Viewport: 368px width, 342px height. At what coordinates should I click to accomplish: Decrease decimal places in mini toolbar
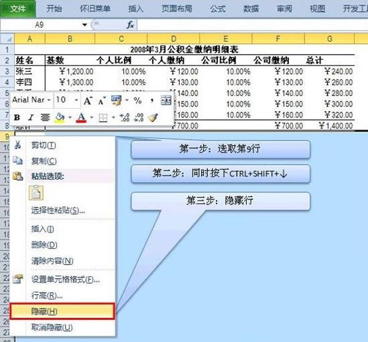click(139, 117)
